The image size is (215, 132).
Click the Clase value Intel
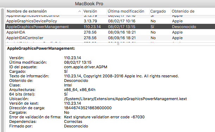68,85
